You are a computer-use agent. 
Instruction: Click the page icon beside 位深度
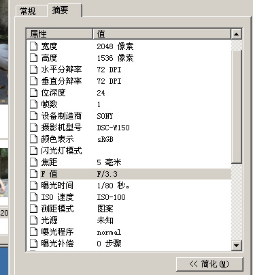tap(33, 93)
